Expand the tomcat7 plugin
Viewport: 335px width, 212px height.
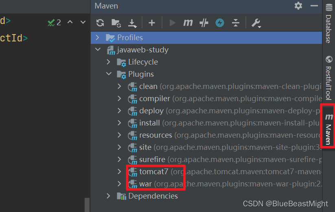(x=119, y=171)
